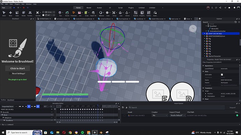Open the Asset Manager
241x135 pixels.
tap(155, 14)
